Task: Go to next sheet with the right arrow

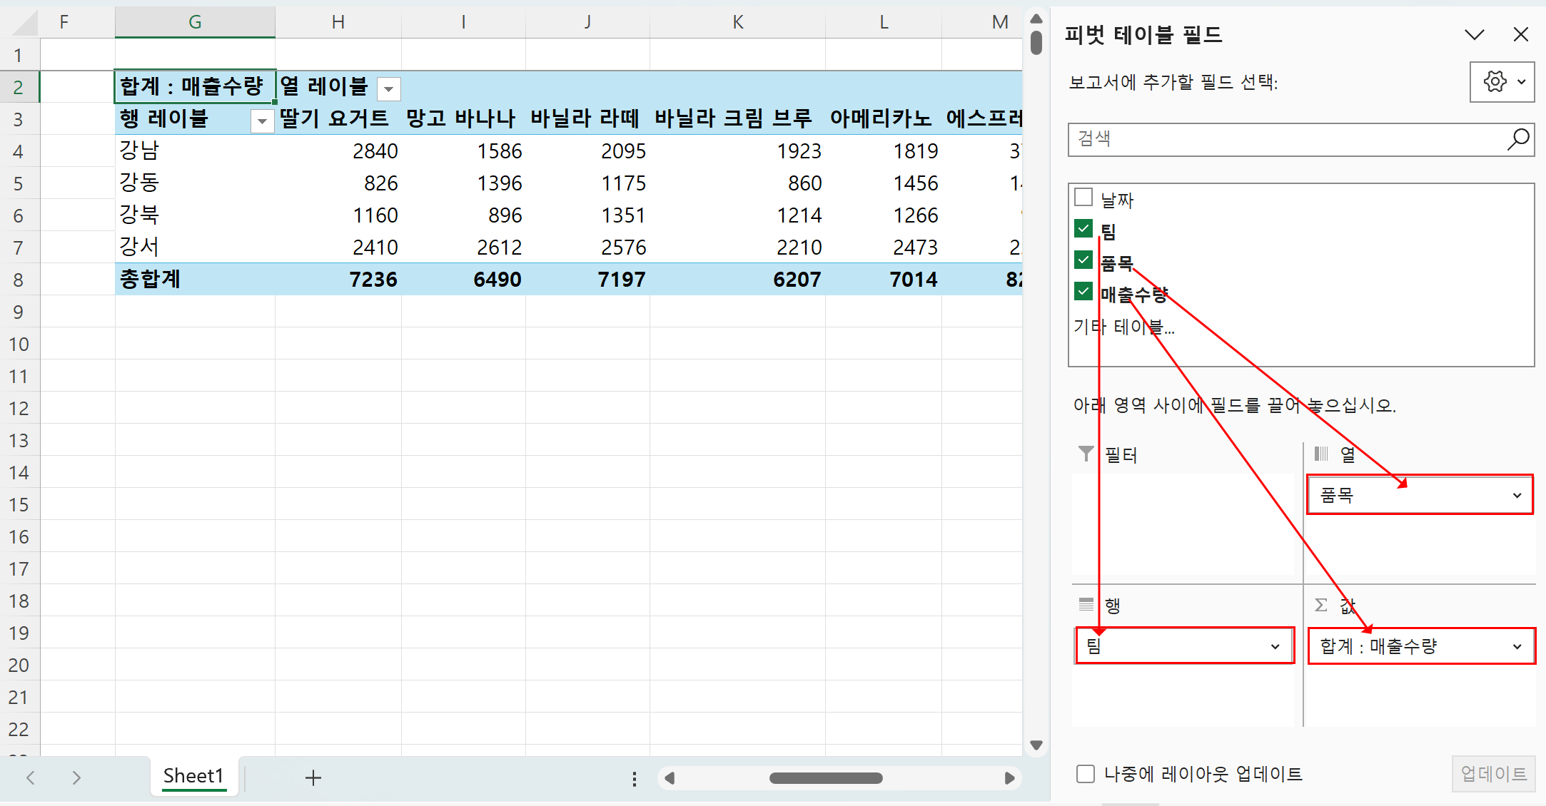Action: coord(76,777)
